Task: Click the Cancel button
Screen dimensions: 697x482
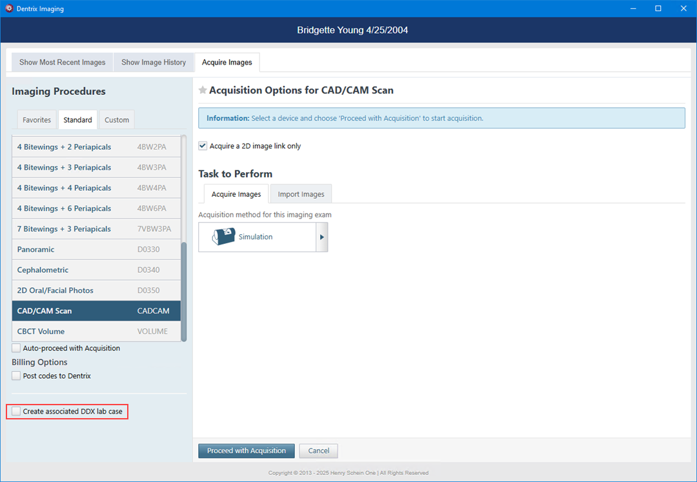Action: coord(319,450)
